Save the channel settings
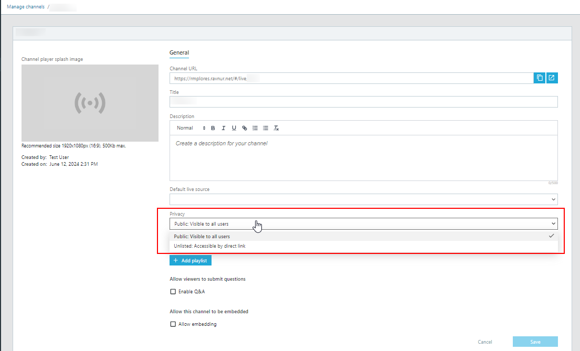Image resolution: width=580 pixels, height=351 pixels. coord(535,342)
